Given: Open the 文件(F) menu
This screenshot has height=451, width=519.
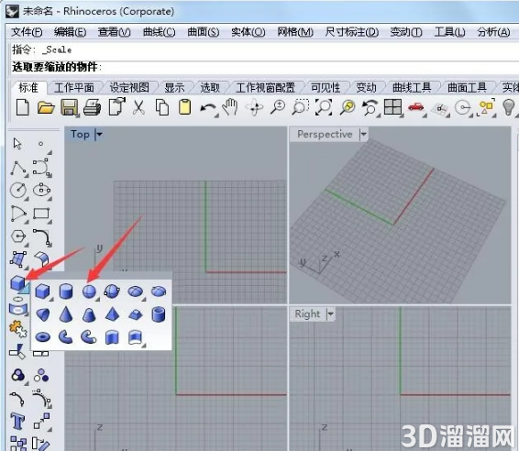Looking at the screenshot, I should coord(27,32).
